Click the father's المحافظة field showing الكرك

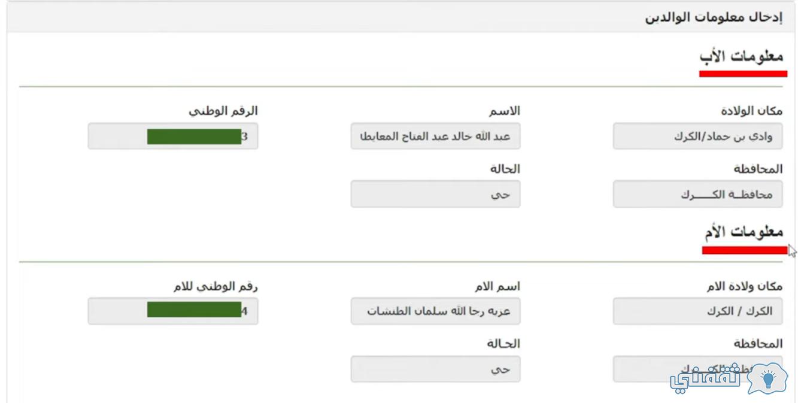point(698,195)
